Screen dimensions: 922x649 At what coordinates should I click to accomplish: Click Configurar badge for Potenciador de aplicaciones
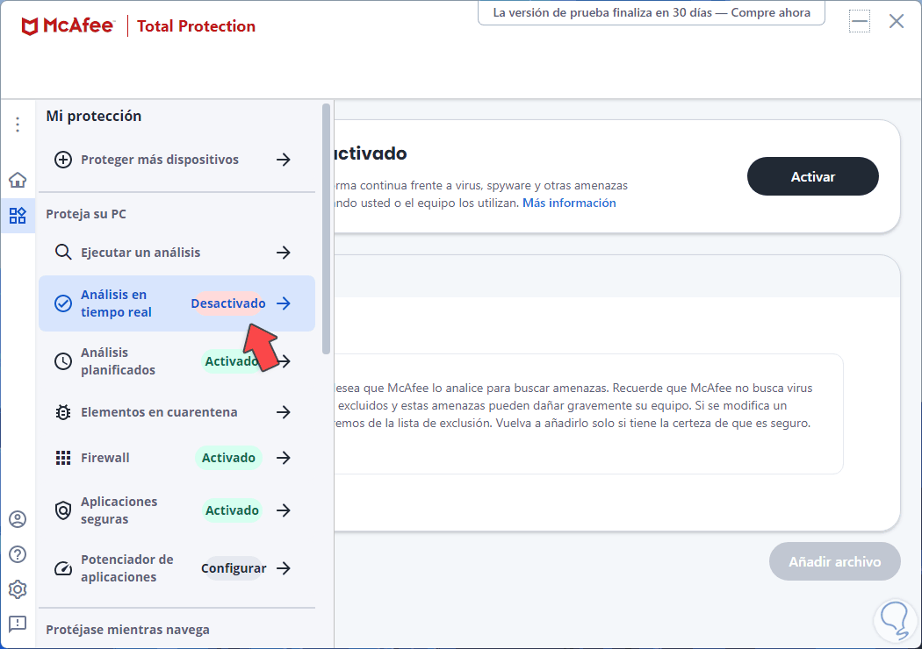point(234,568)
